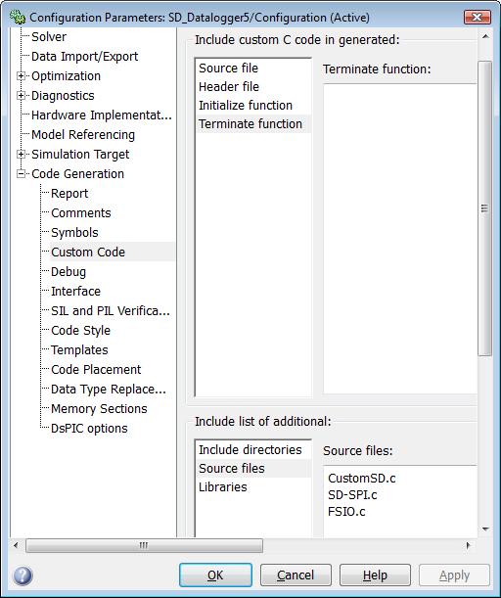Click the vertical scrollbar thumb
This screenshot has width=501, height=598.
(484, 208)
